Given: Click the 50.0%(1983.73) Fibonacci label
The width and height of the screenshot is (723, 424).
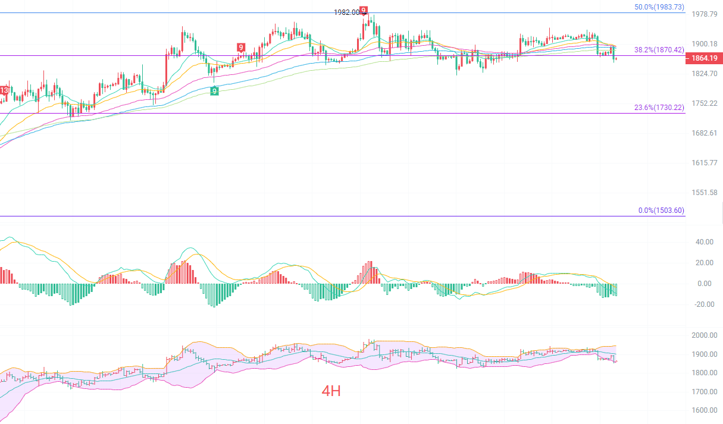Looking at the screenshot, I should point(659,7).
